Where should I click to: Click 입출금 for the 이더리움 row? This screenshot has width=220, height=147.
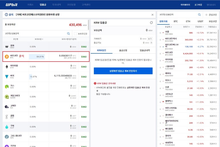point(84,67)
